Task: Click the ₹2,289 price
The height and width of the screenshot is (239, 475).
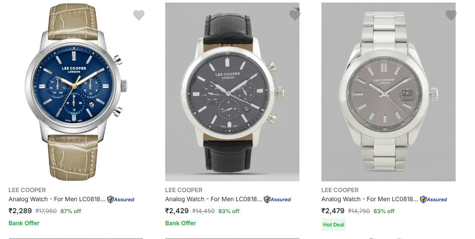Action: pos(20,211)
